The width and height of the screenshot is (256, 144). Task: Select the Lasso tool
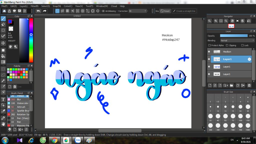3,75
